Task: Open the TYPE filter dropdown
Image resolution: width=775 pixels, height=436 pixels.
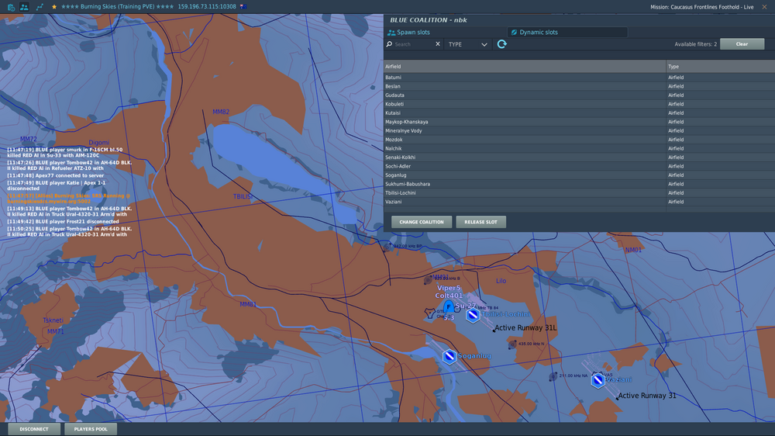Action: click(468, 44)
